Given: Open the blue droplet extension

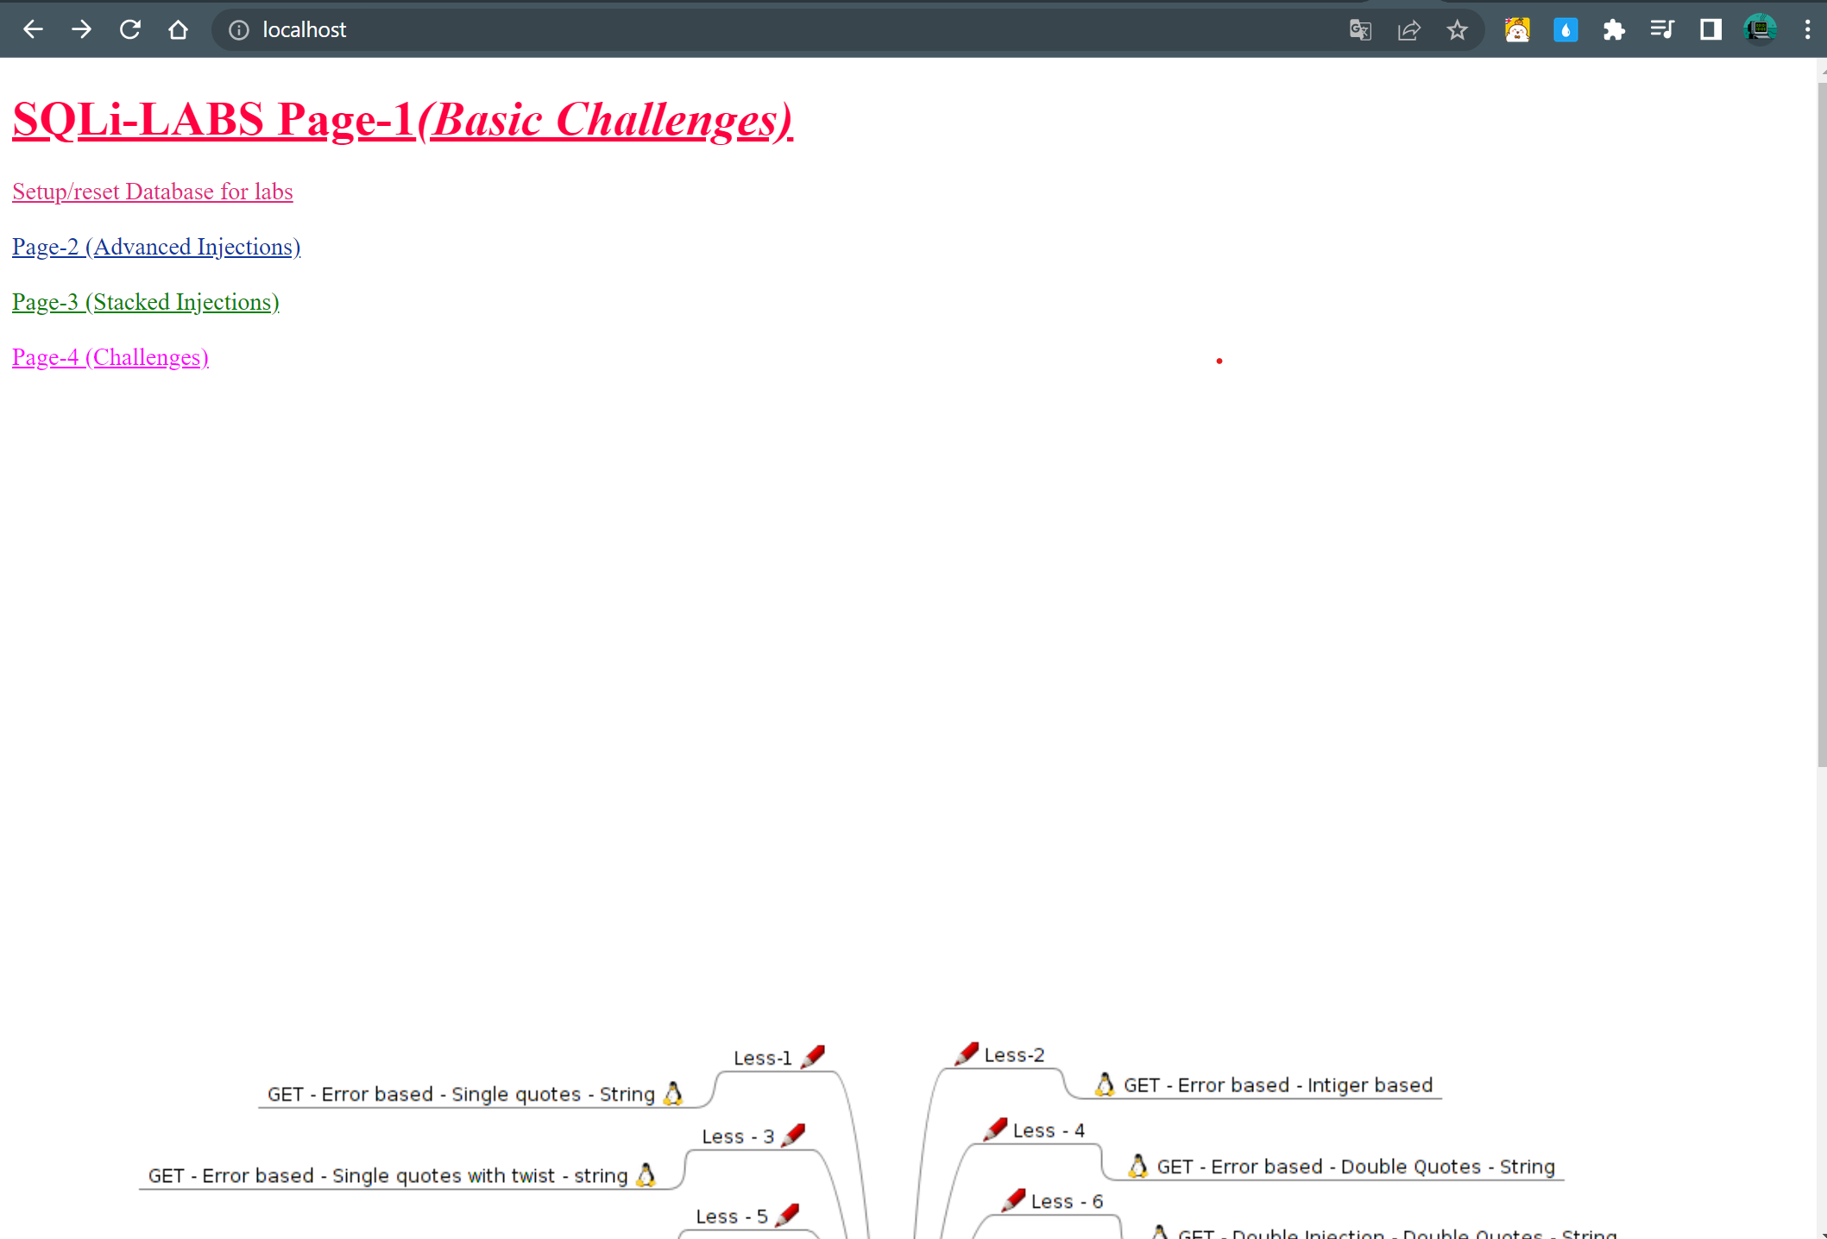Looking at the screenshot, I should 1565,30.
